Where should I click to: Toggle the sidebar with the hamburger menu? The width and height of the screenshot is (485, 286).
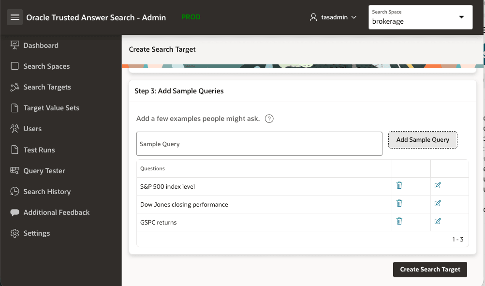pos(15,17)
